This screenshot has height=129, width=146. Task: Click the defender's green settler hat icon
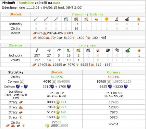point(128,50)
